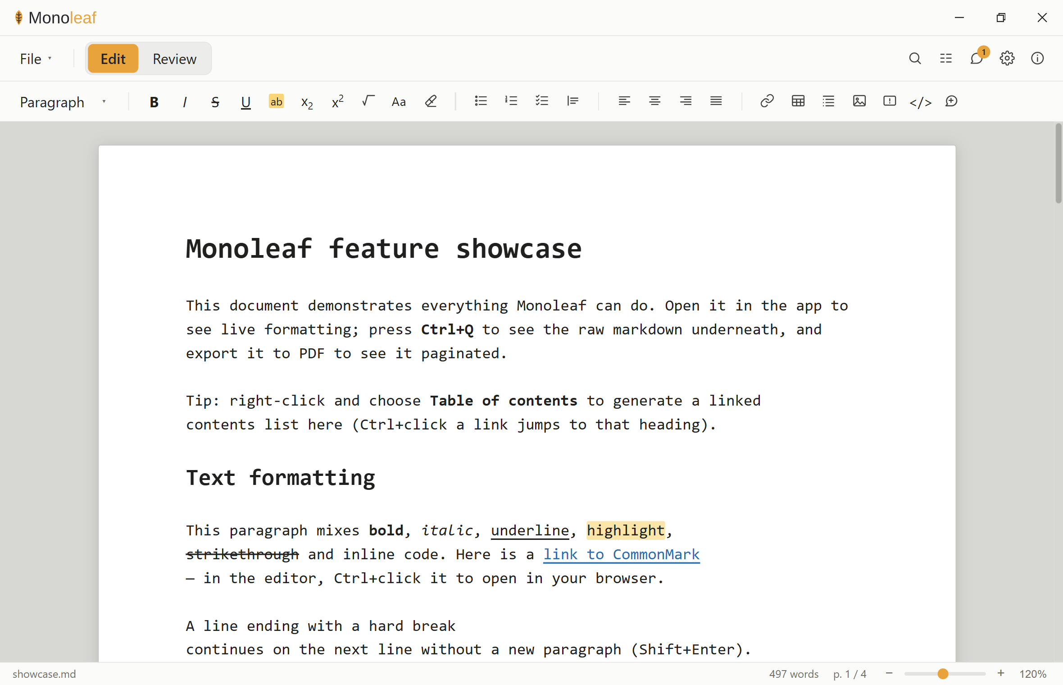Insert a table
The height and width of the screenshot is (685, 1063).
[x=798, y=101]
